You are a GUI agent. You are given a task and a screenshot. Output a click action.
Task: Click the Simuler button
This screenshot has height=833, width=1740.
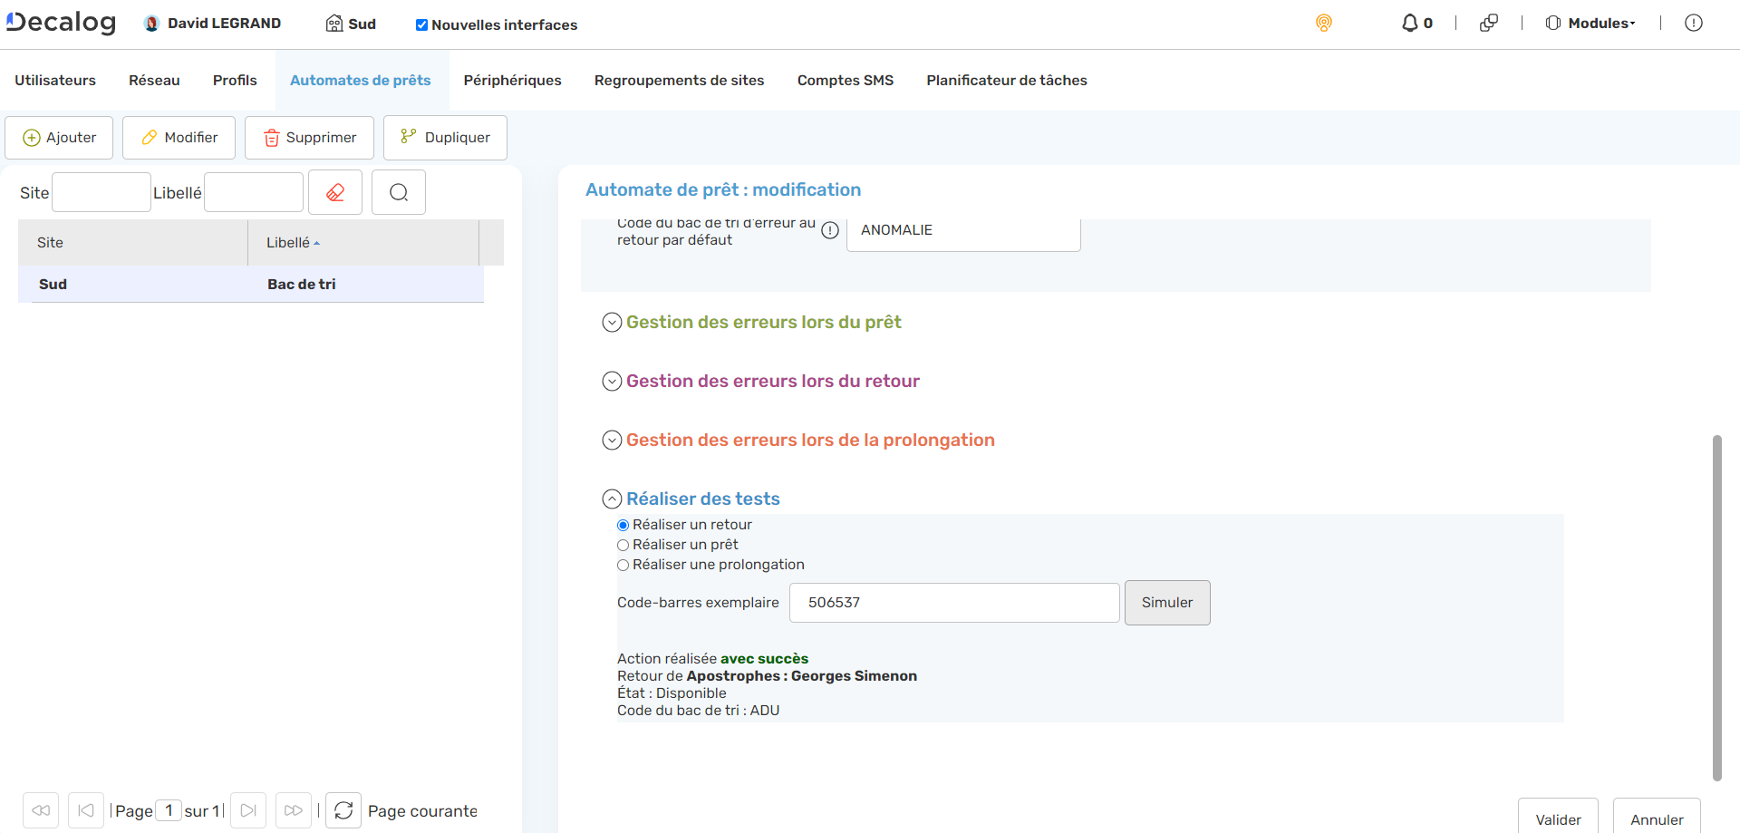pyautogui.click(x=1166, y=603)
